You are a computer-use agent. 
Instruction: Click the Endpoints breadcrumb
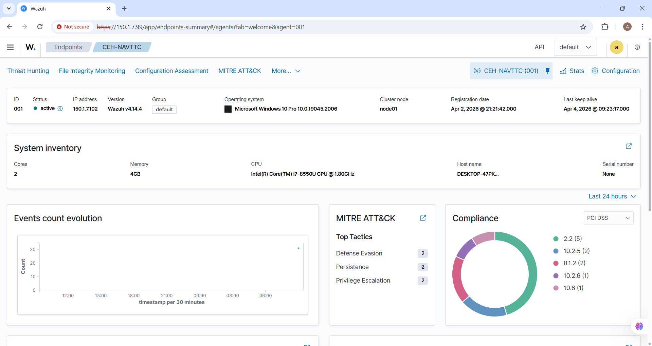tap(68, 47)
